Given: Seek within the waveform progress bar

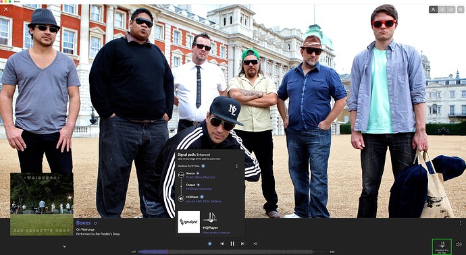Looking at the screenshot, I should (233, 252).
